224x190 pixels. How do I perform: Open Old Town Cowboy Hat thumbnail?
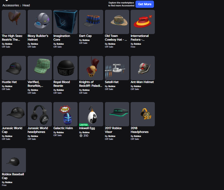(x=117, y=22)
